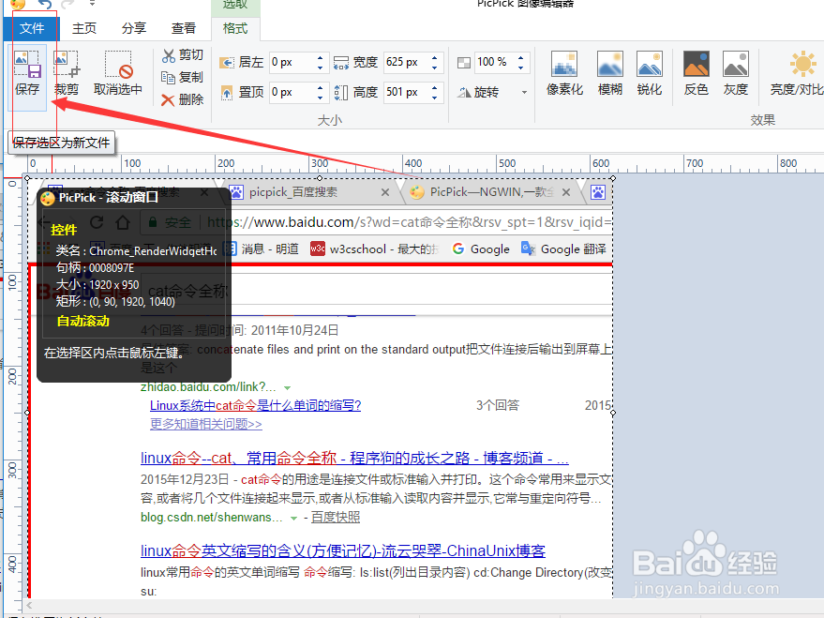Image resolution: width=824 pixels, height=618 pixels.
Task: Open 亮度/对比 brightness contrast effect
Action: point(796,73)
